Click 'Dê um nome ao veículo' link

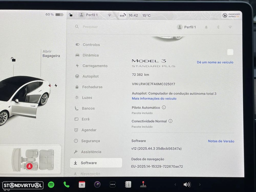tap(215, 62)
